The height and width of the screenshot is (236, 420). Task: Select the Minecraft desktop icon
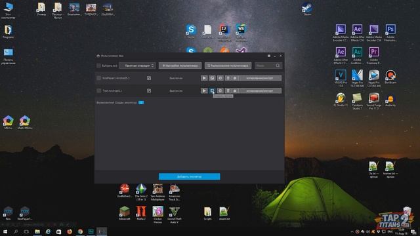pos(125,212)
